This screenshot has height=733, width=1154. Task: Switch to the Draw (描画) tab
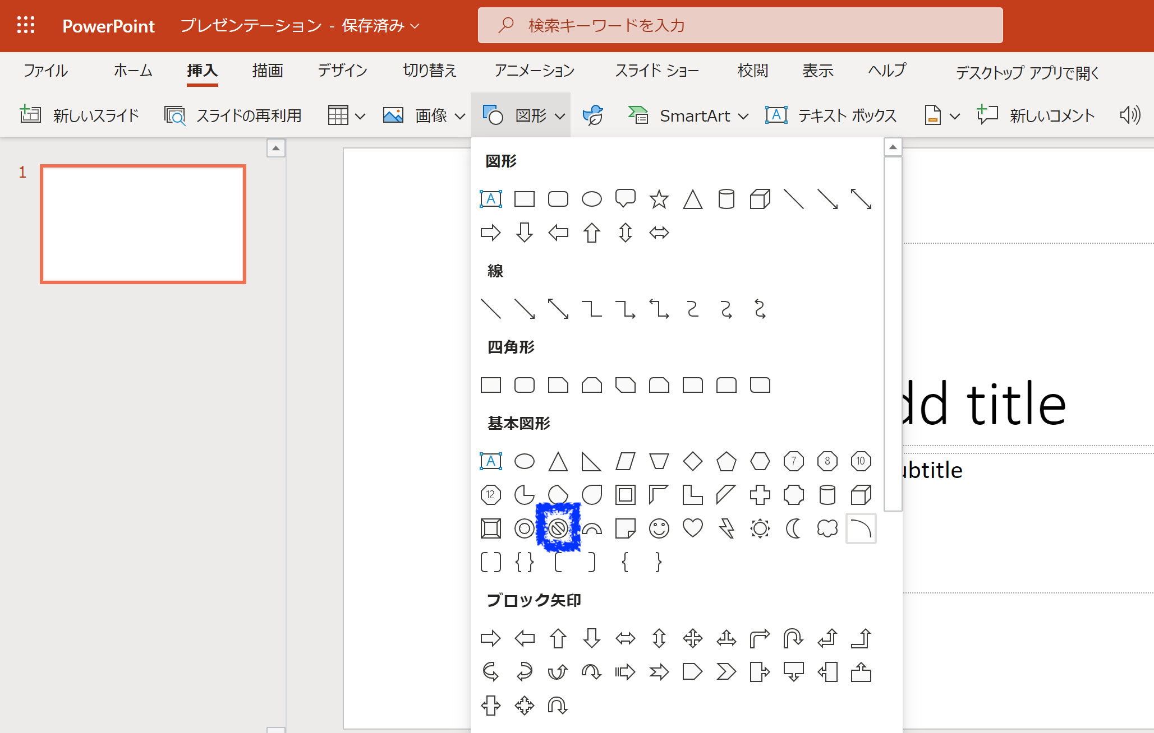[x=268, y=71]
